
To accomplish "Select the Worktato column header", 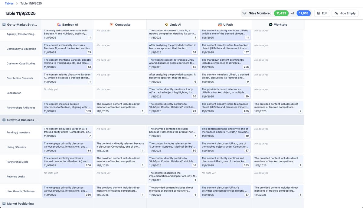I will (278, 24).
